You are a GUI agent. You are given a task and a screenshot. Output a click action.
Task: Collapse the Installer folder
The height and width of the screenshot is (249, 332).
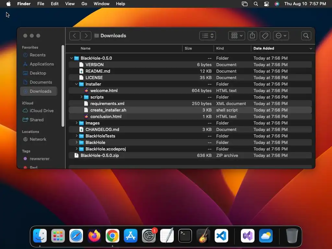76,84
